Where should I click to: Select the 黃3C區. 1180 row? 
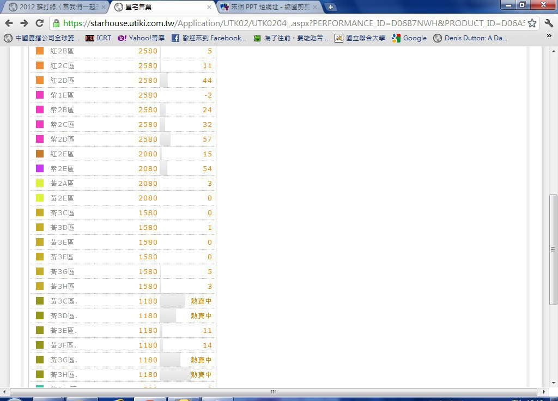pos(123,301)
